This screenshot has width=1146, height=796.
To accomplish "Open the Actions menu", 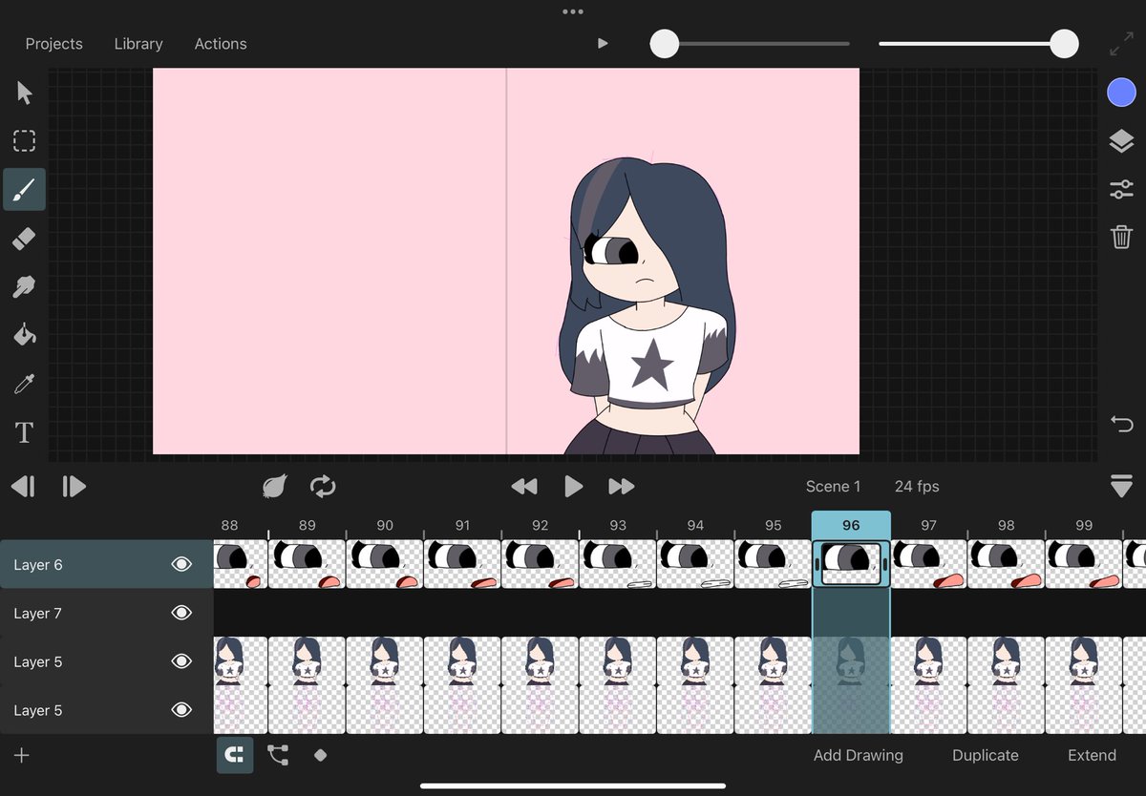I will tap(221, 44).
